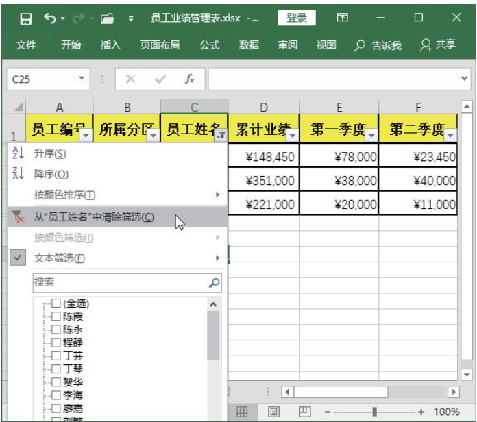Screen dimensions: 477x422
Task: Click the zoom slider handle
Action: tap(375, 412)
